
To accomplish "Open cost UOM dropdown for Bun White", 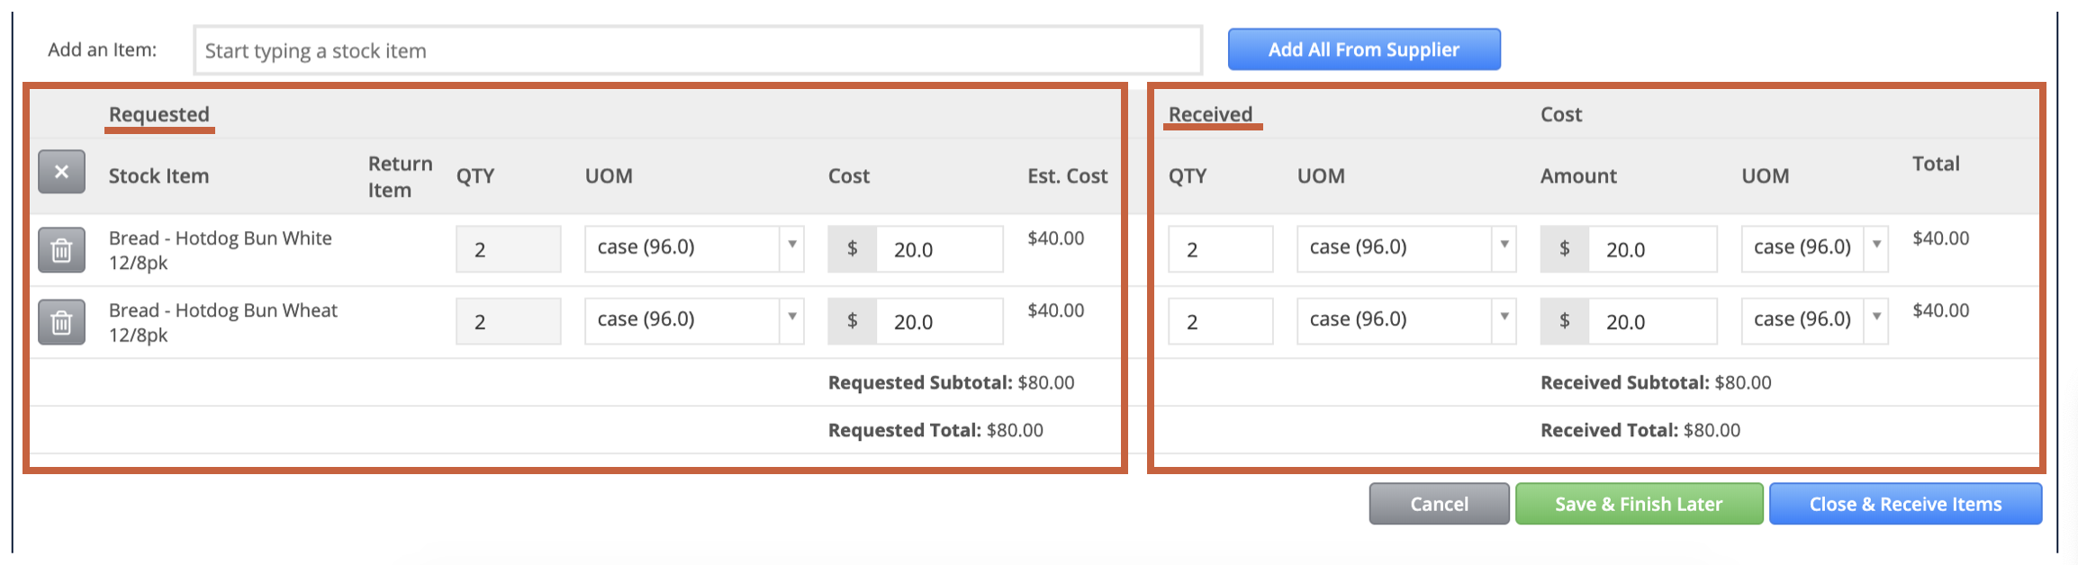I will 1814,248.
